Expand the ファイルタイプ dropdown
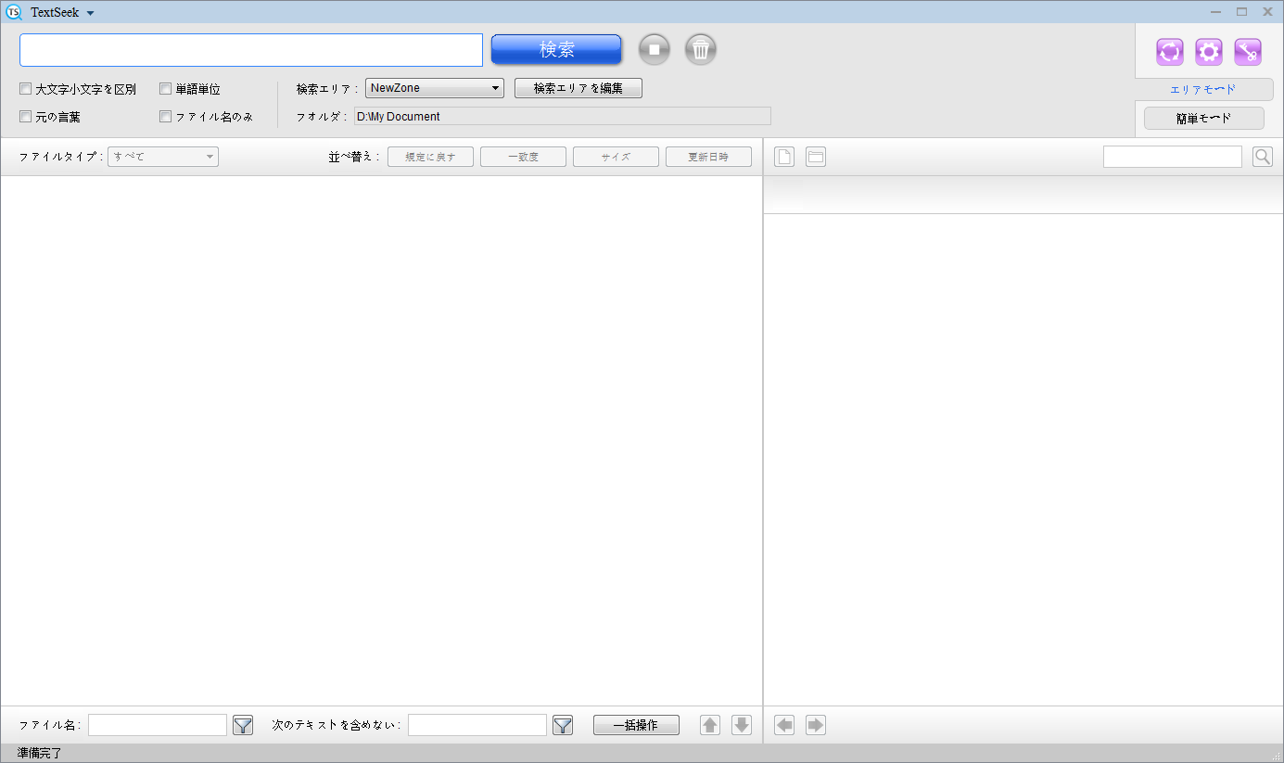The image size is (1284, 763). coord(163,157)
